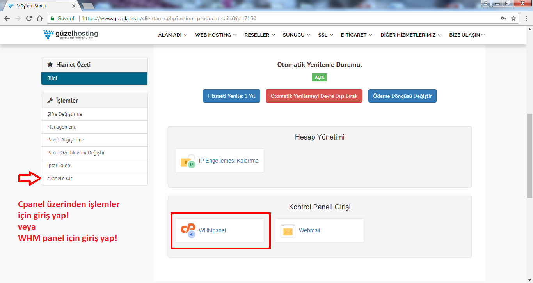Expand WEB HOSTING menu
Image resolution: width=533 pixels, height=283 pixels.
click(x=216, y=35)
